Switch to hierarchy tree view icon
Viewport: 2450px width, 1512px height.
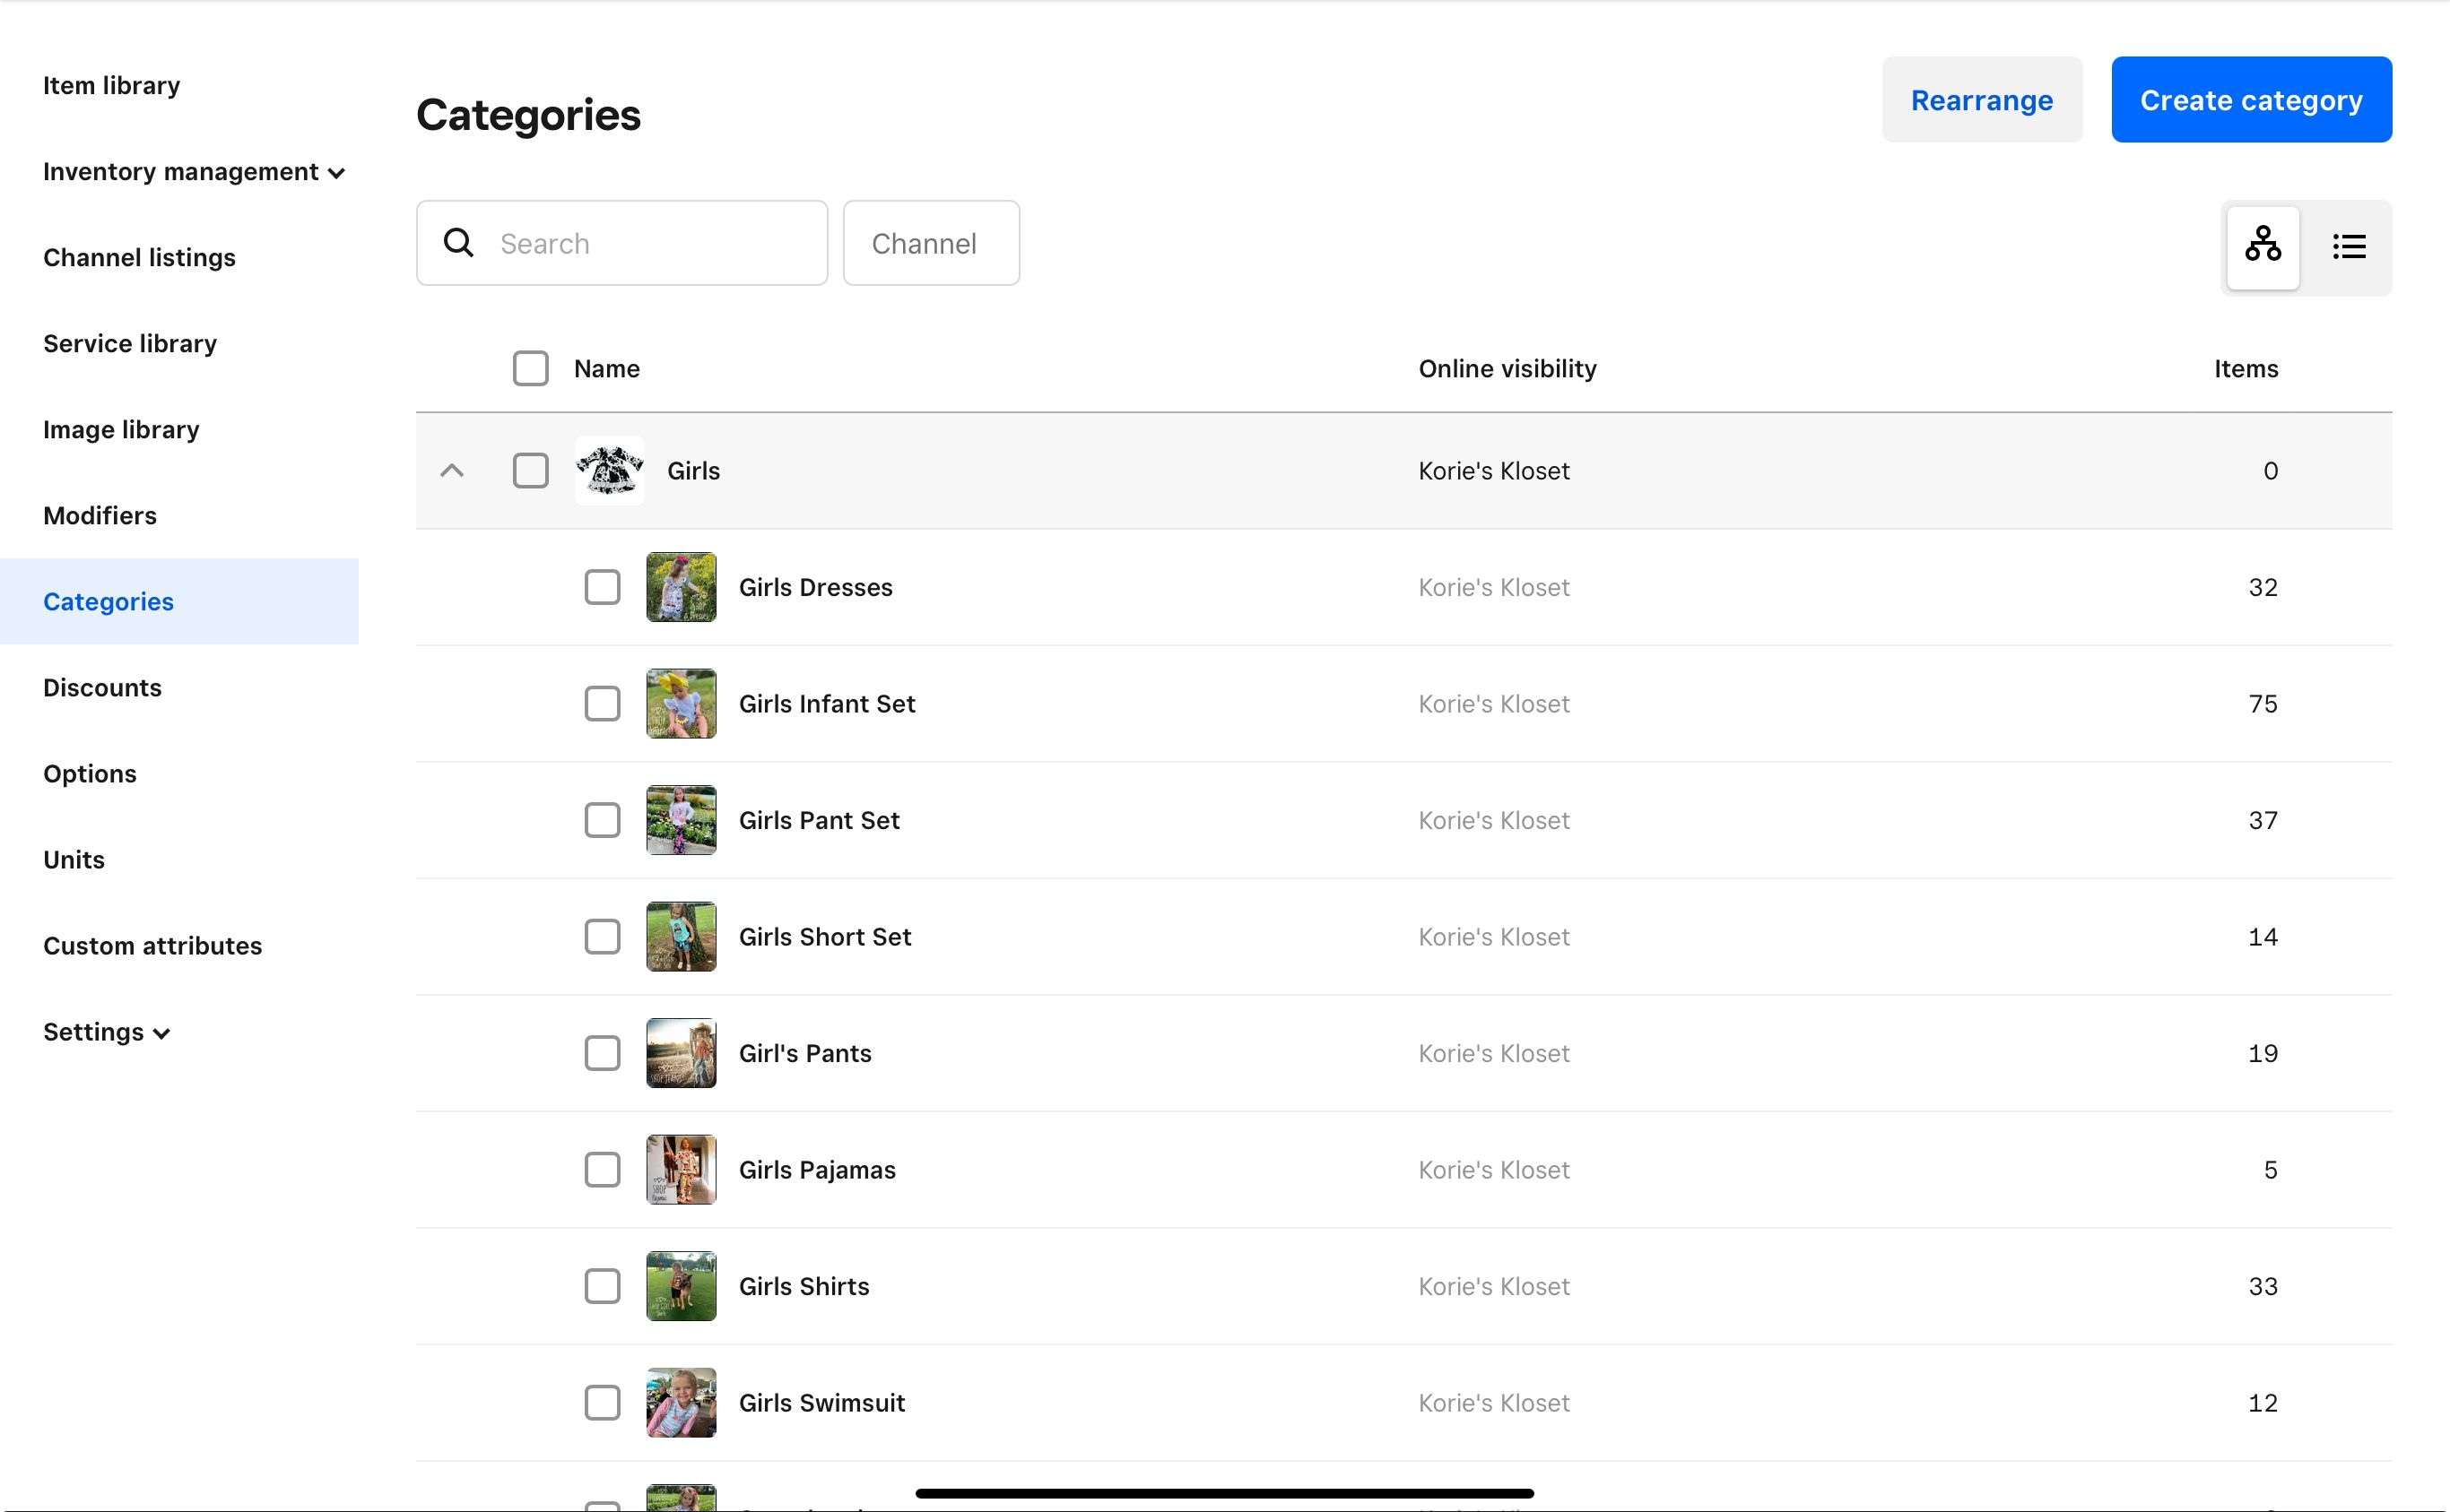2262,245
